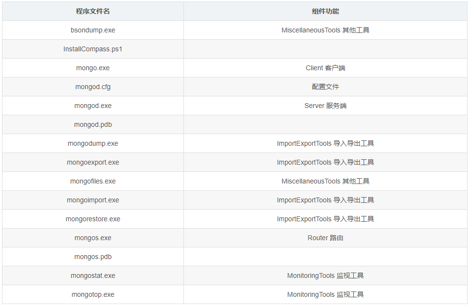Select the mongod.pdb cell

tap(93, 124)
